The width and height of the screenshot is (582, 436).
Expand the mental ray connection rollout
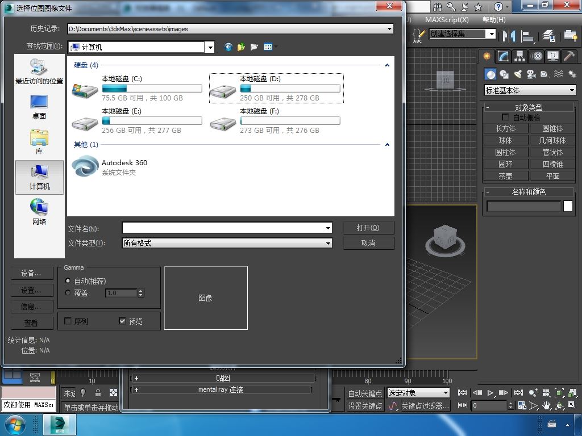pos(221,389)
